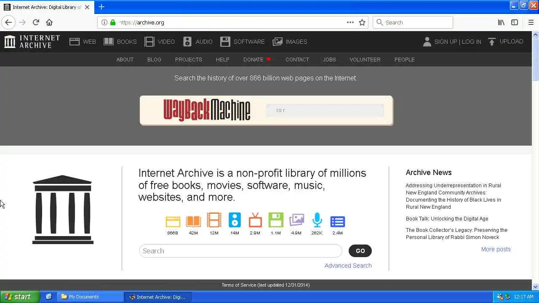Open the PROJECTS link
This screenshot has height=303, width=539.
click(189, 60)
